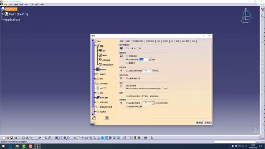Select Product1 in the specification tree
The image size is (265, 149).
point(11,9)
